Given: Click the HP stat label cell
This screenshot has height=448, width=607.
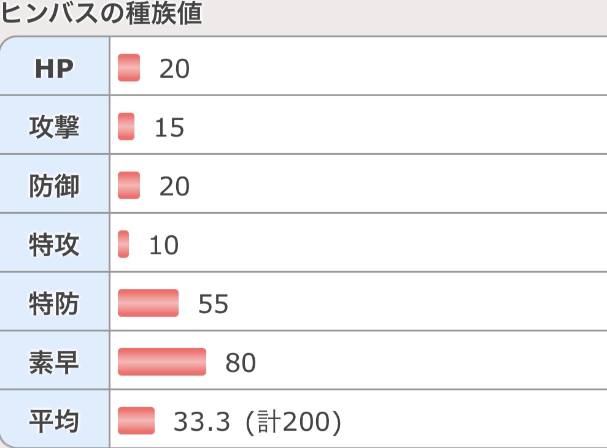Looking at the screenshot, I should [55, 66].
